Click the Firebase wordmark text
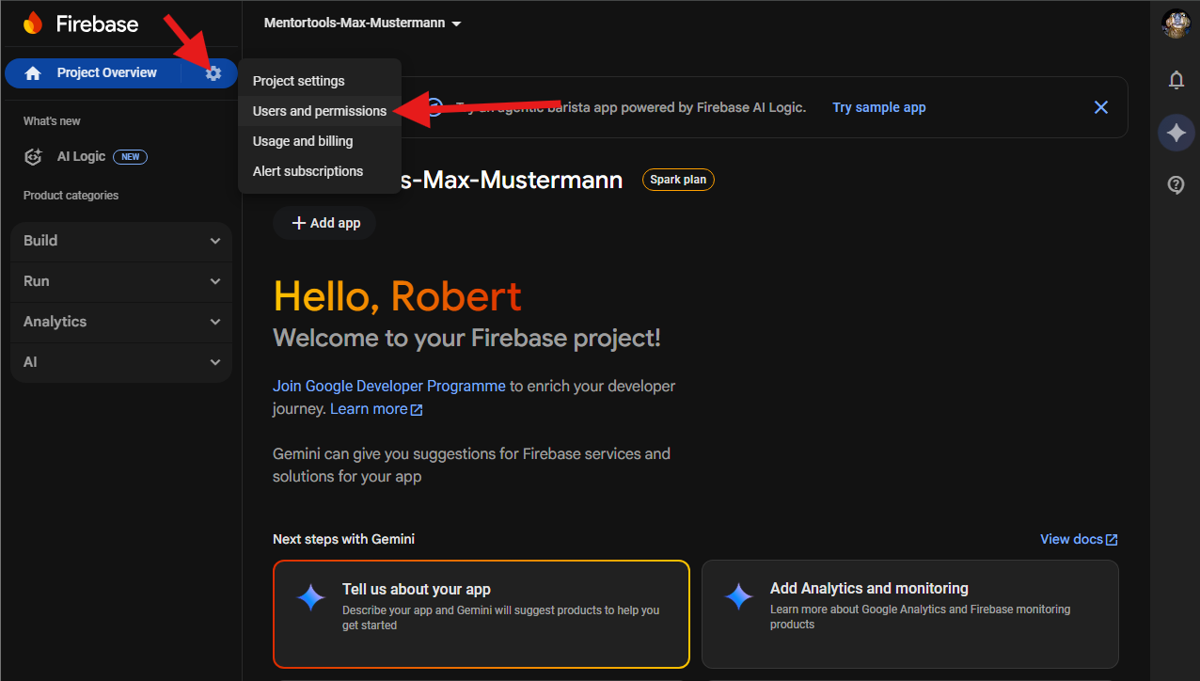Viewport: 1200px width, 681px height. click(97, 24)
